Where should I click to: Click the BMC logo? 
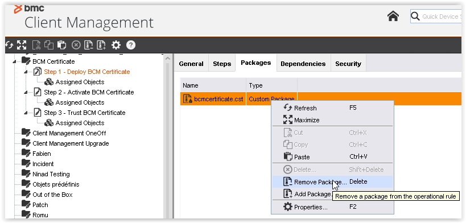point(29,9)
